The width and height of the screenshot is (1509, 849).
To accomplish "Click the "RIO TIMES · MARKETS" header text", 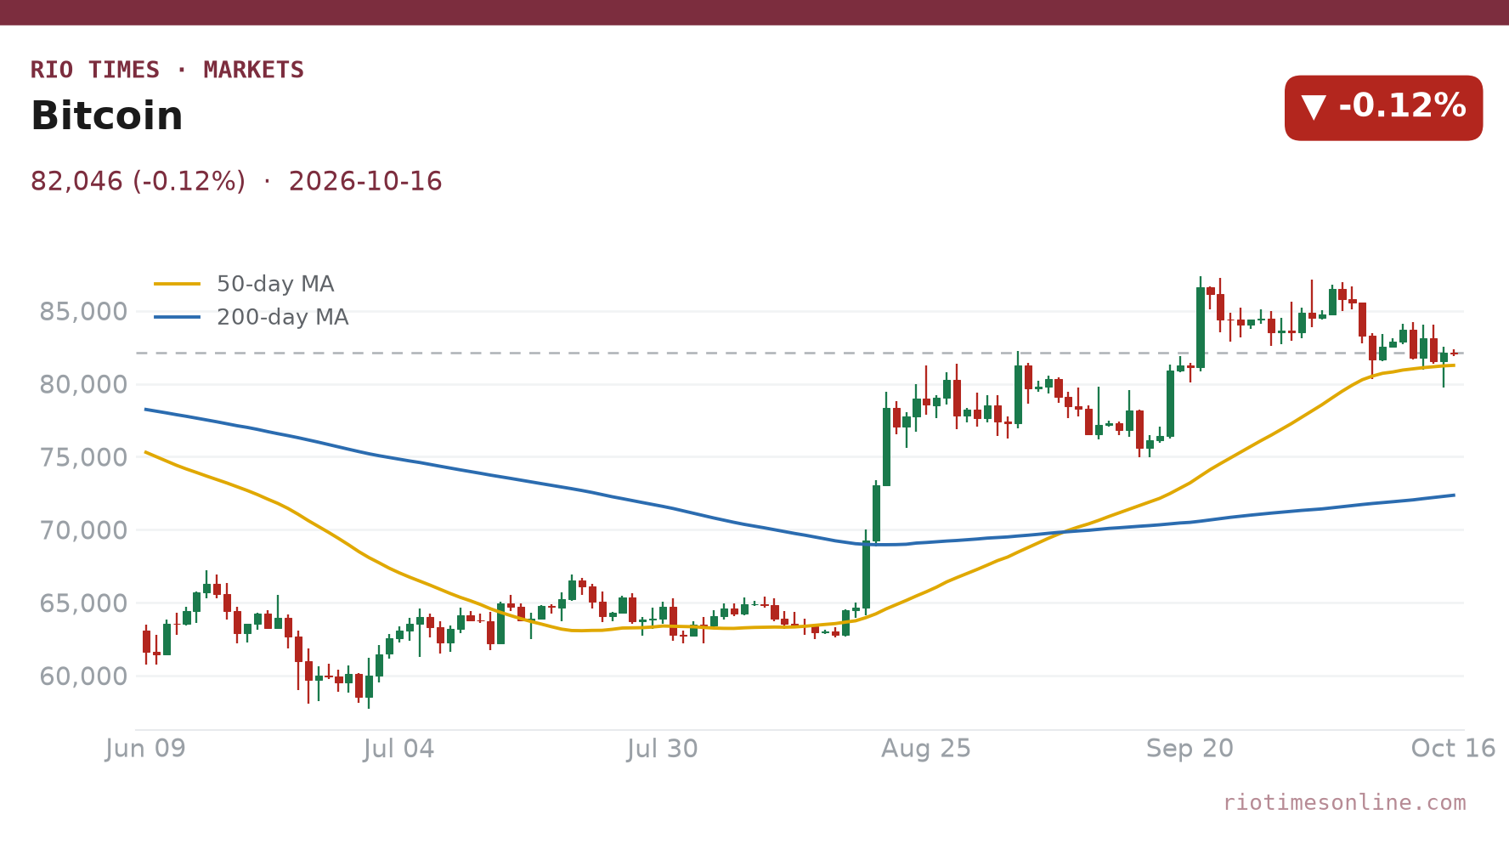I will 167,70.
